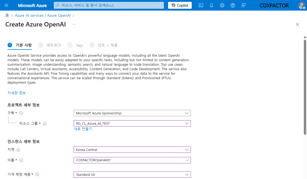Expand the Microsoft Azure Sponsorship subscription dropdown
The height and width of the screenshot is (179, 307).
pos(132,113)
